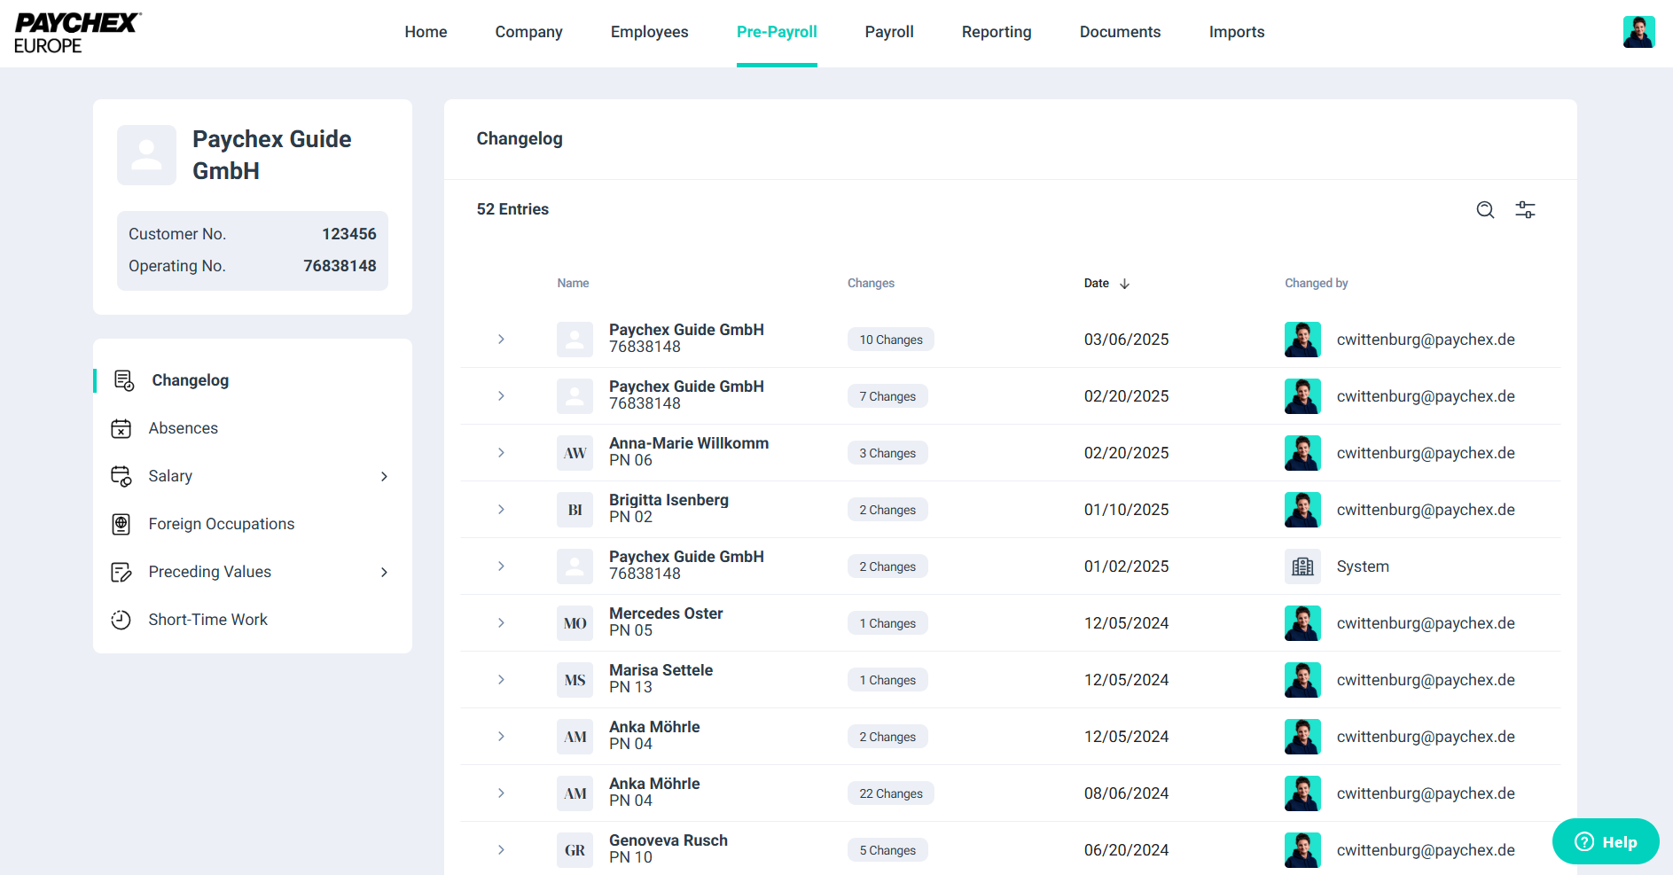Click the System building icon
The image size is (1673, 875).
tap(1302, 566)
